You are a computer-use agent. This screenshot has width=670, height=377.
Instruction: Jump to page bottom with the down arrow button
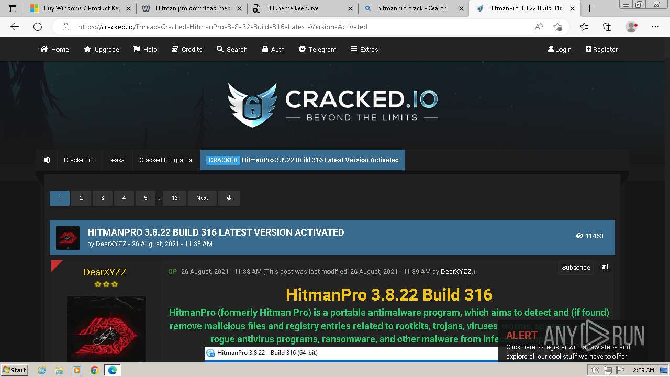click(229, 198)
